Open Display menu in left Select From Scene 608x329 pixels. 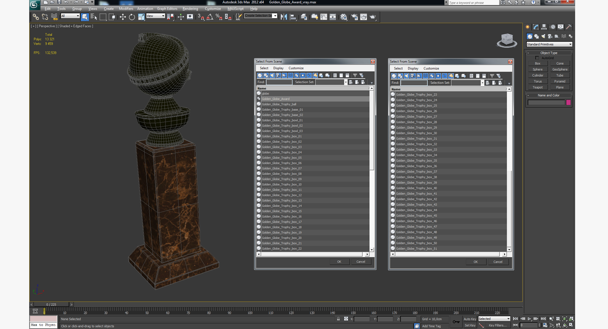[x=279, y=68]
